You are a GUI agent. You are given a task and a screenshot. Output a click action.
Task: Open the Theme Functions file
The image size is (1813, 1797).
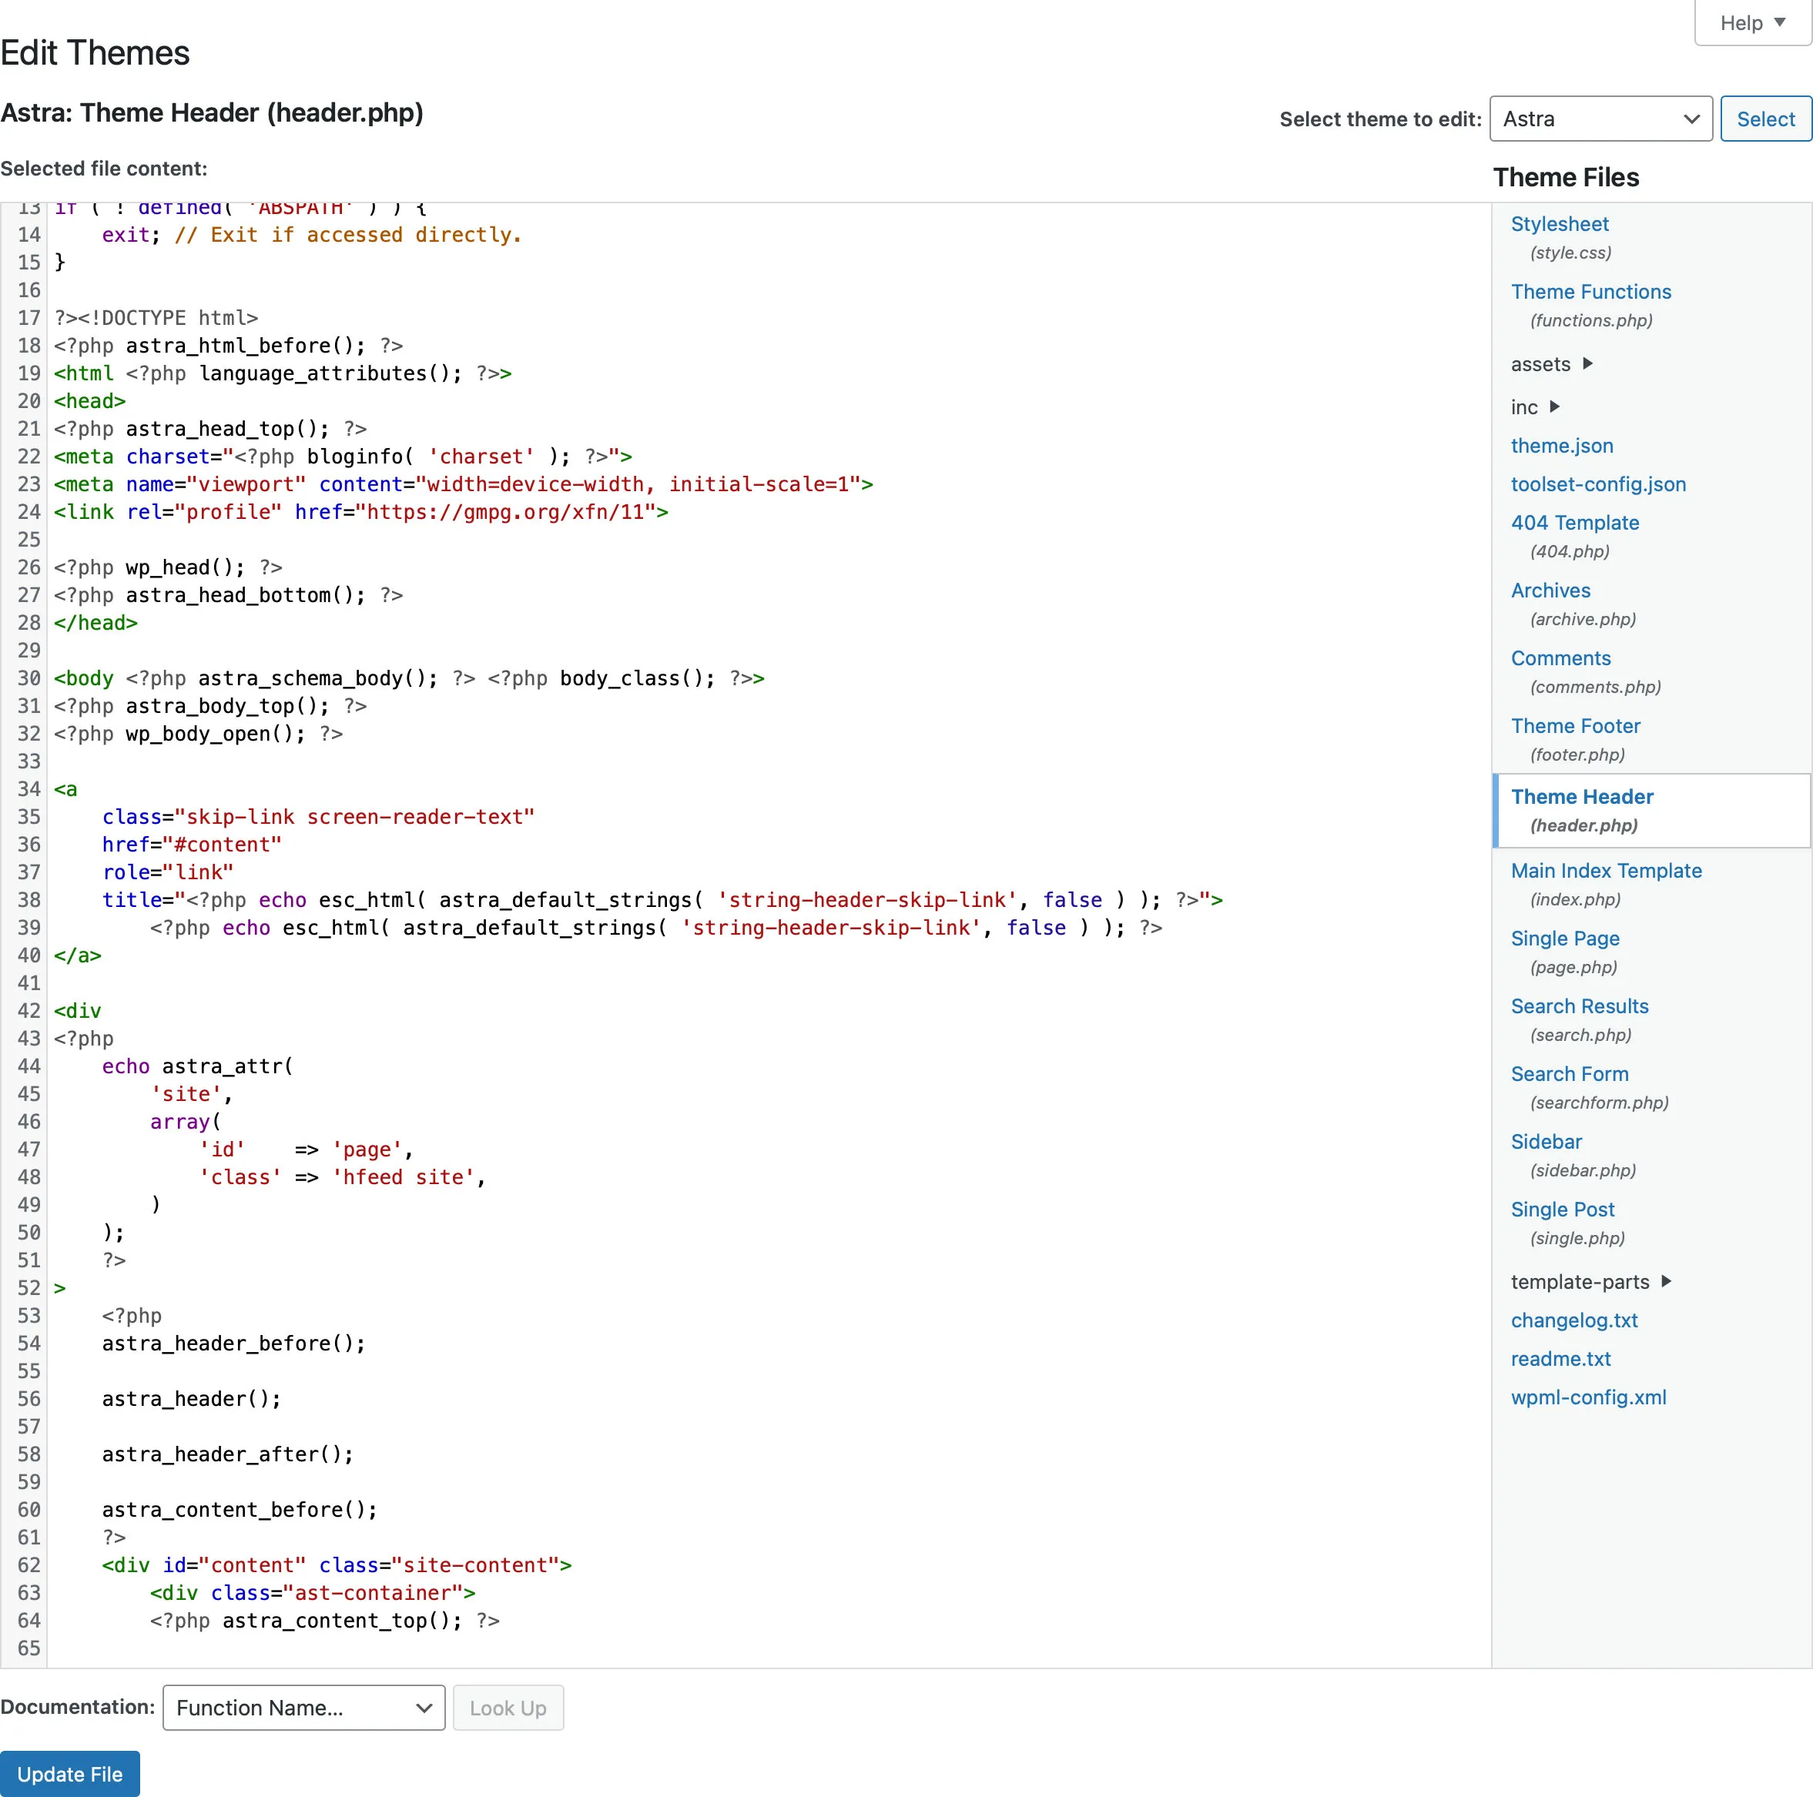[x=1590, y=292]
